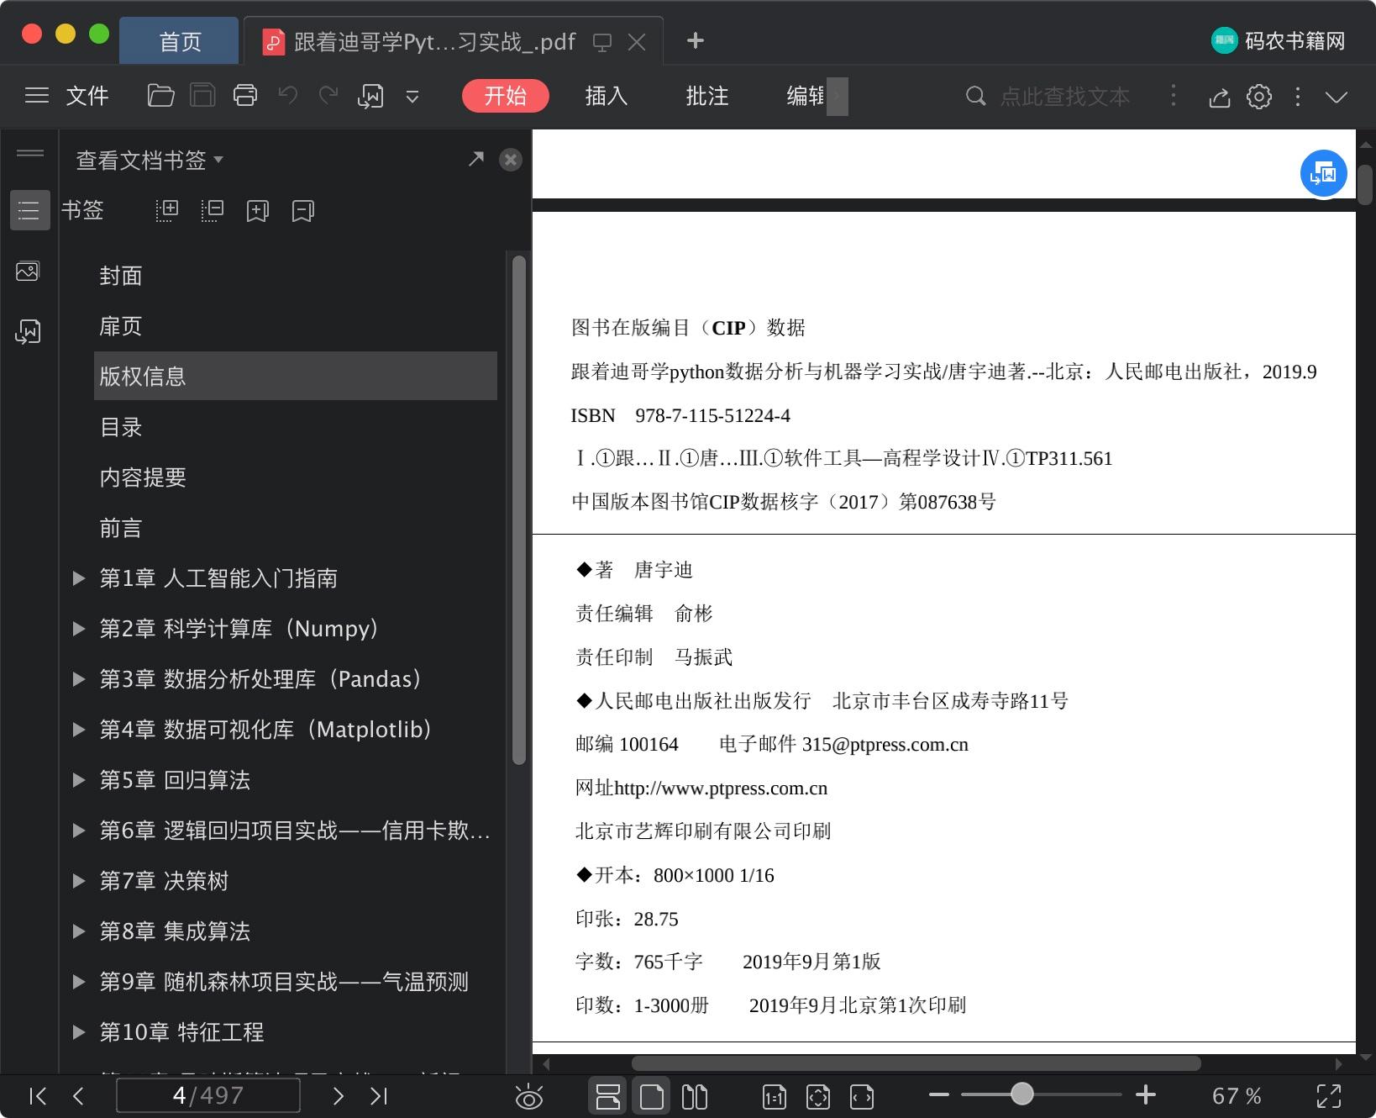Screen dimensions: 1376x1118
Task: Select the 版权信息 bookmark
Action: click(x=296, y=376)
